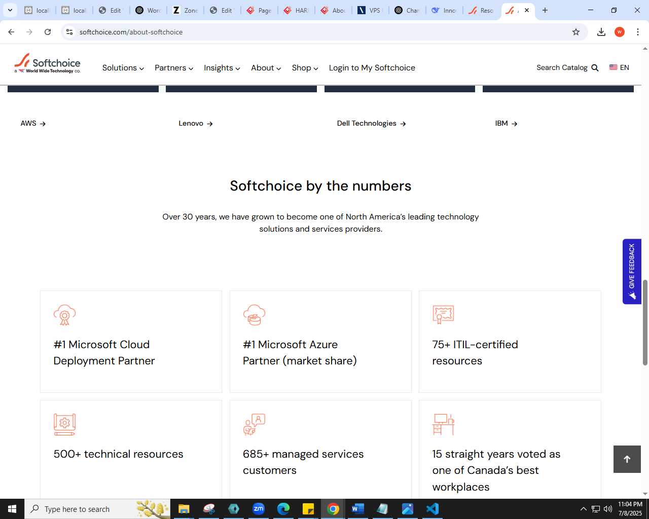Open the Solutions menu
Viewport: 649px width, 519px height.
(123, 68)
